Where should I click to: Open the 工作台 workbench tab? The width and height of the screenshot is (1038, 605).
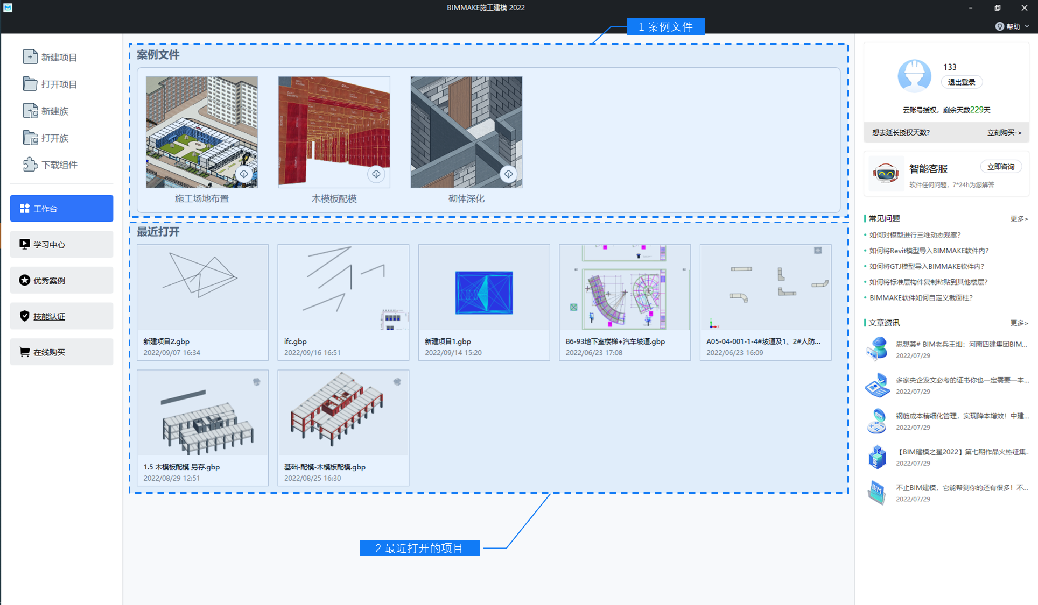pyautogui.click(x=61, y=208)
